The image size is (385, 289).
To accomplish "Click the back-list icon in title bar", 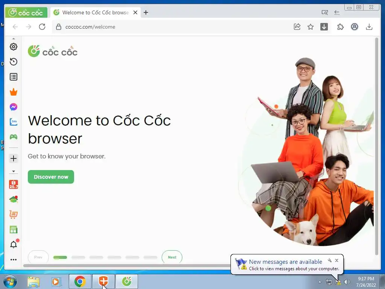I will click(x=337, y=12).
